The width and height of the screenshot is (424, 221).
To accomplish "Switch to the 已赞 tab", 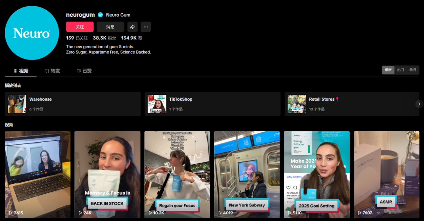I will tap(84, 71).
